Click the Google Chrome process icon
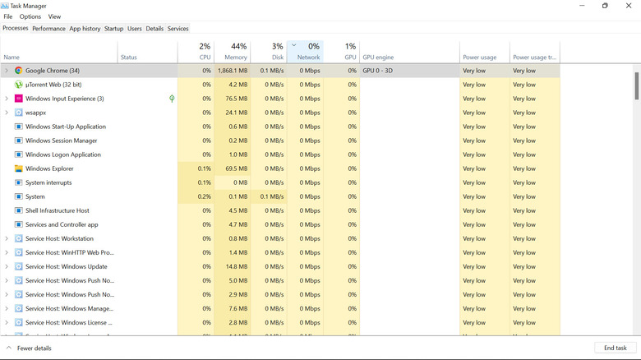641x360 pixels. point(19,71)
